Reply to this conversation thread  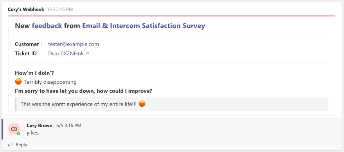[17, 145]
